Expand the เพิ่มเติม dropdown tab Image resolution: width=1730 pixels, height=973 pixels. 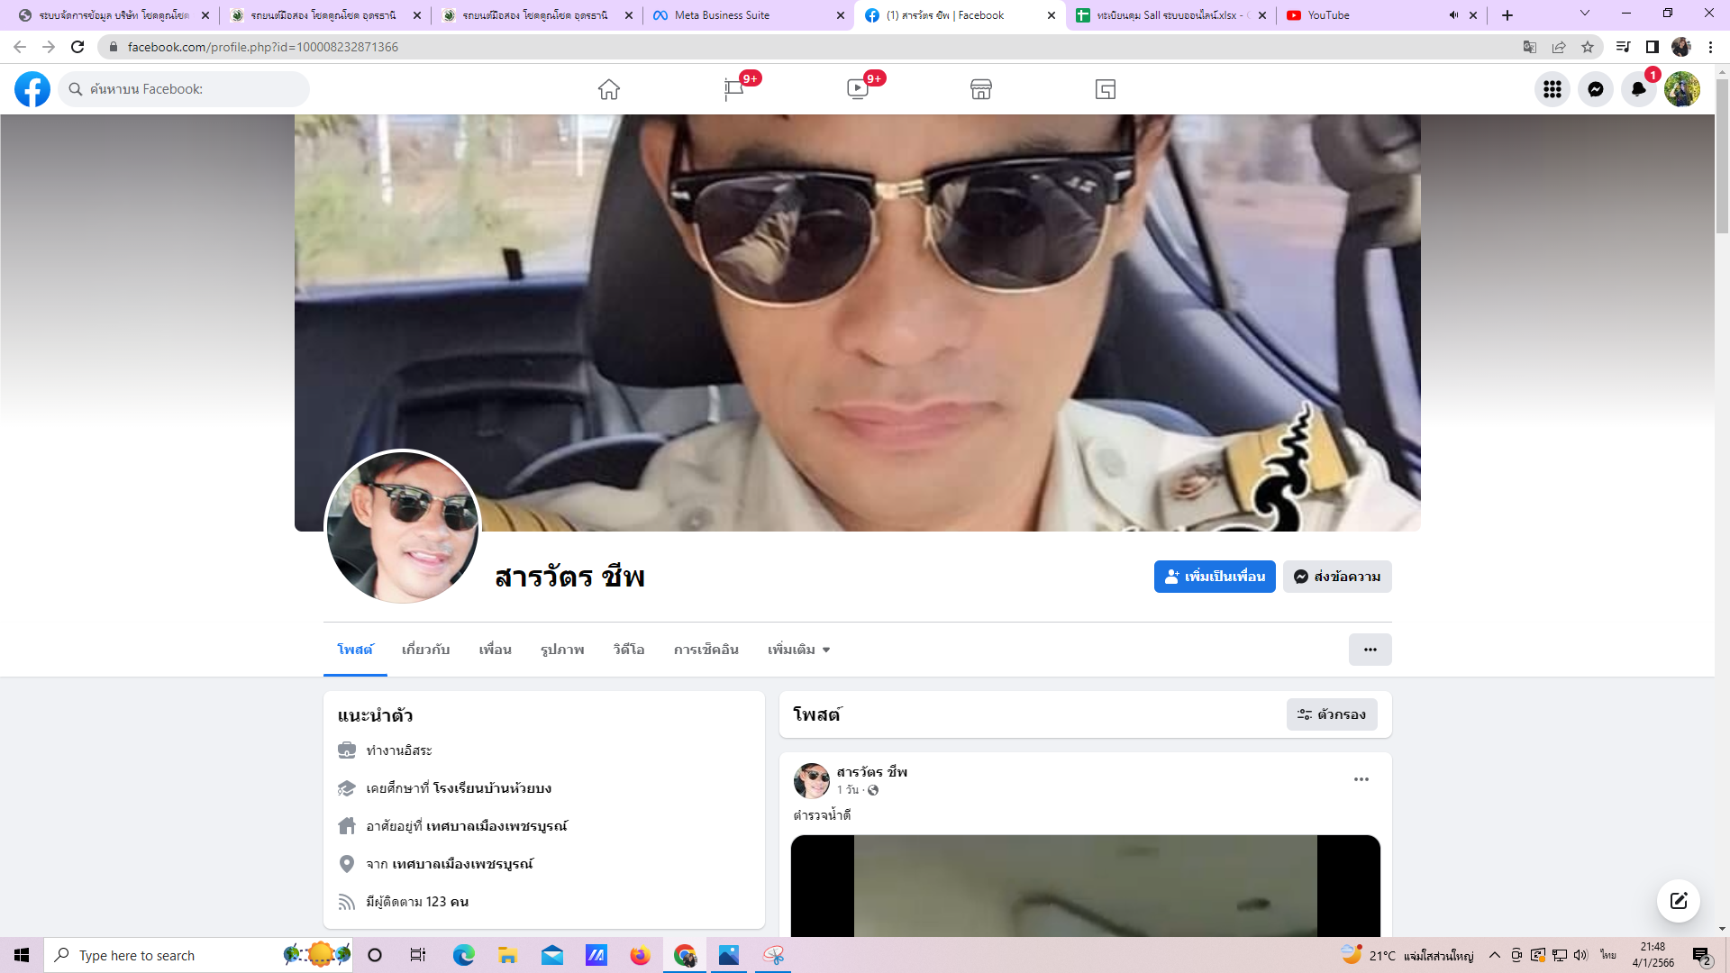(x=798, y=650)
